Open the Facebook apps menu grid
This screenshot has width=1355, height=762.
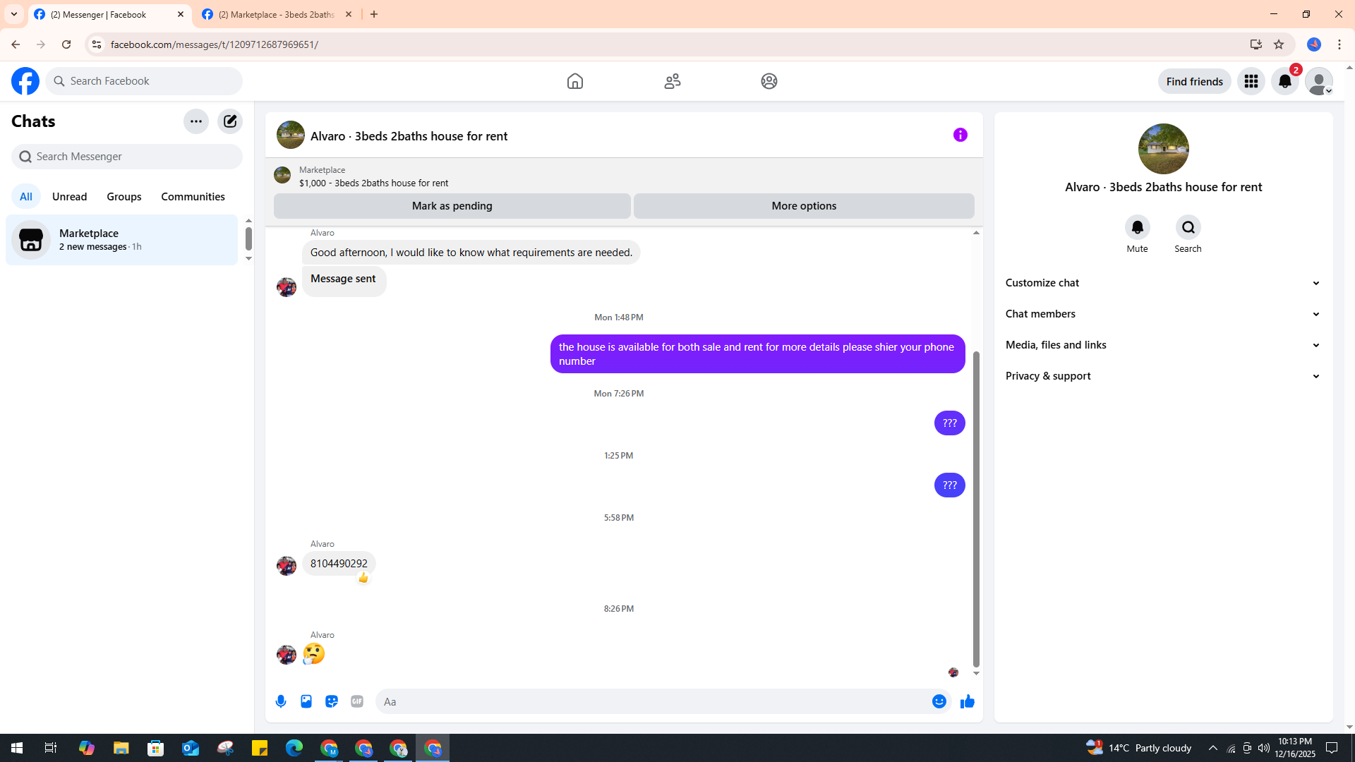pos(1251,81)
